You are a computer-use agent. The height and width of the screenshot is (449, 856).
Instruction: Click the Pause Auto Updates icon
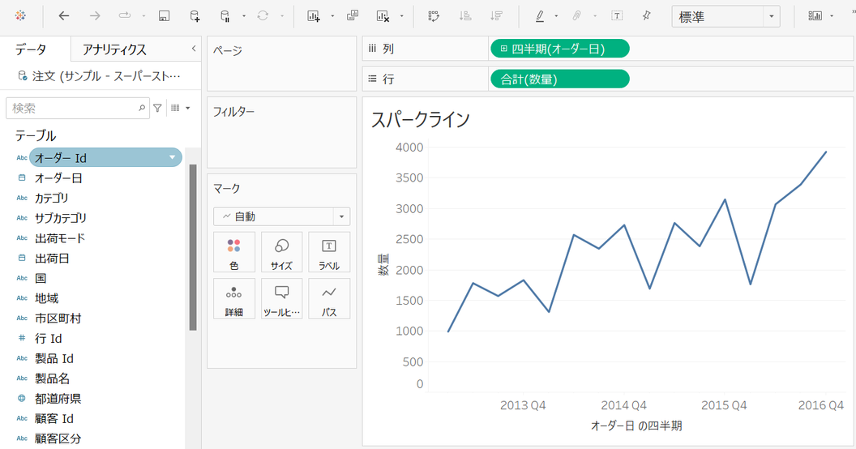(x=225, y=16)
